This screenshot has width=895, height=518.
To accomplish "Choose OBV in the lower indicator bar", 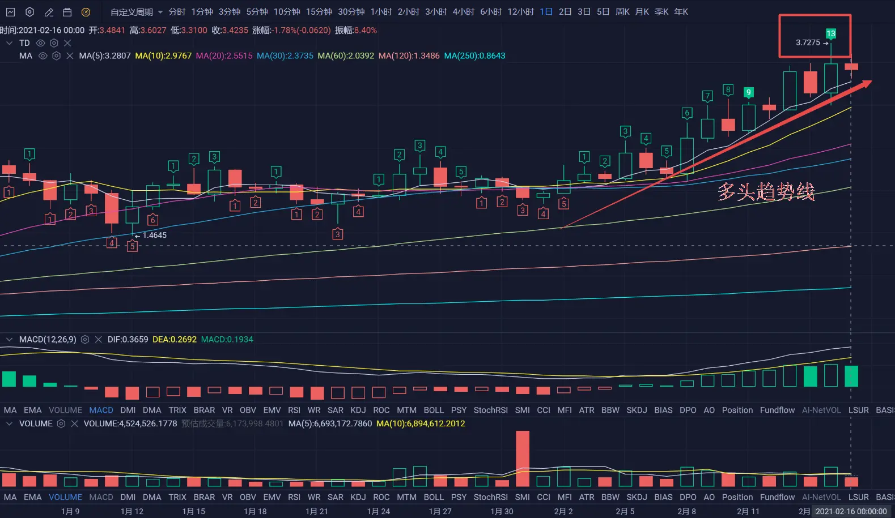I will point(248,497).
